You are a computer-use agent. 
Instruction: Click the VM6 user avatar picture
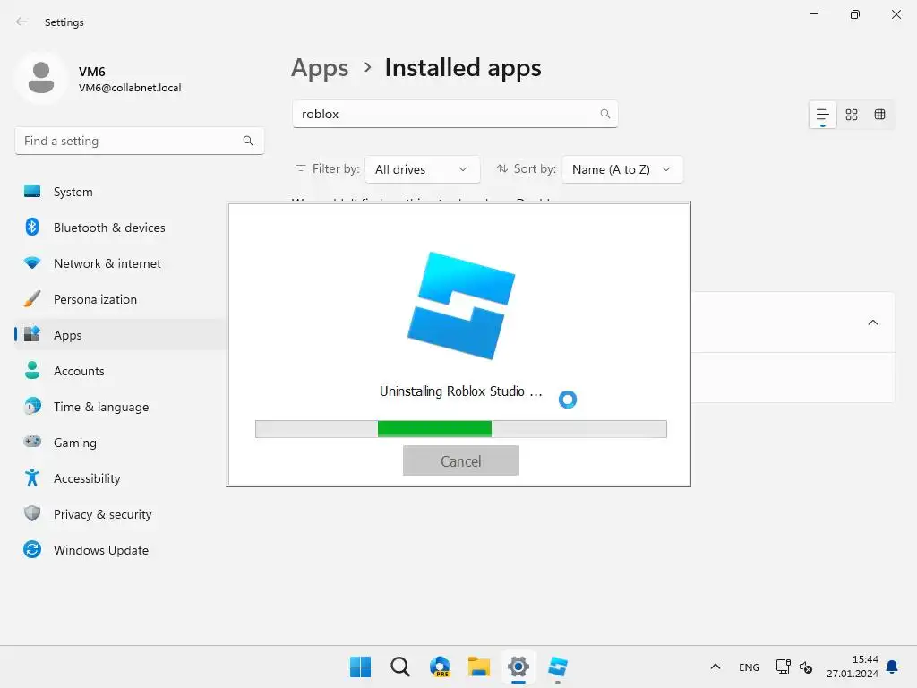coord(41,79)
